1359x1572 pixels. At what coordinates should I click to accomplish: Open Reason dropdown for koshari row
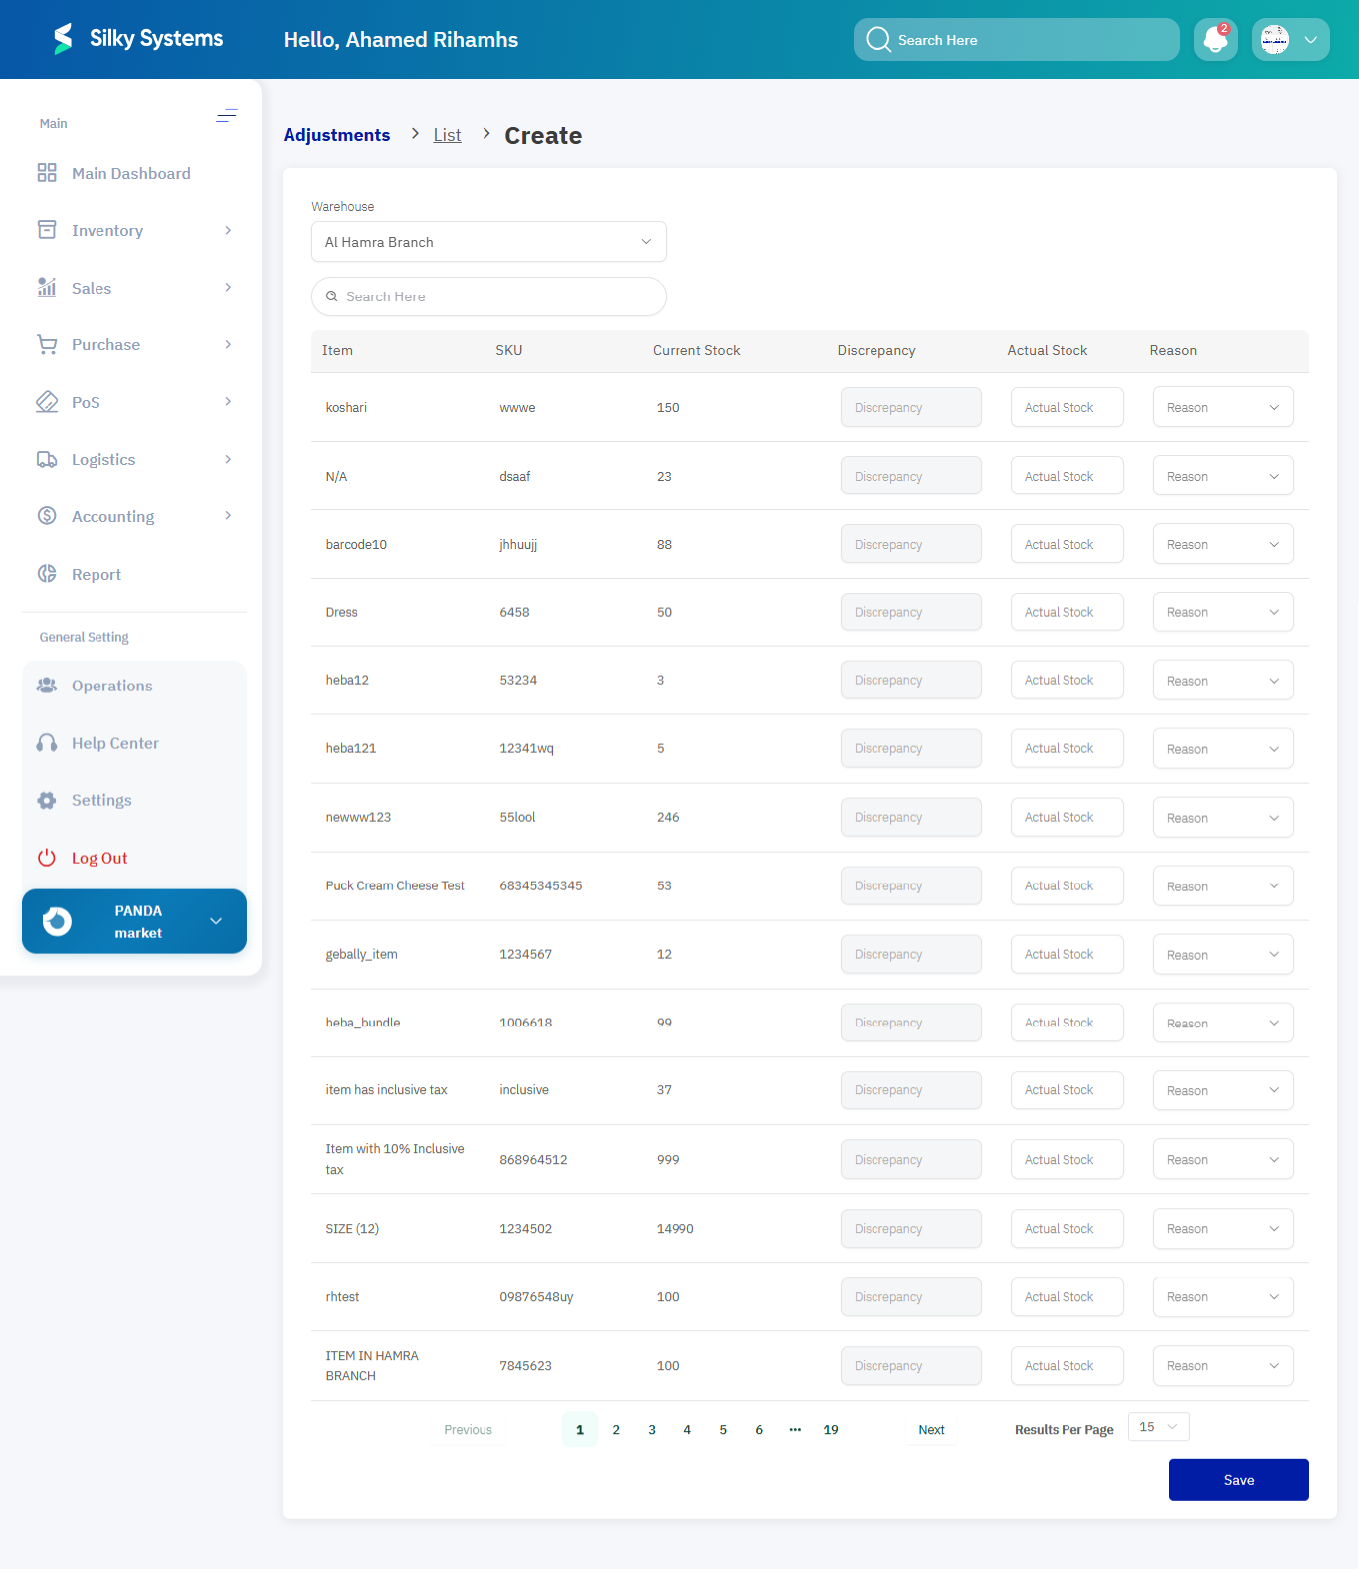tap(1223, 407)
